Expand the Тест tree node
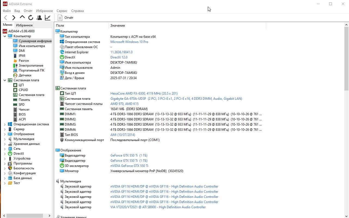Screen dimensions: 349x218 point(5,183)
